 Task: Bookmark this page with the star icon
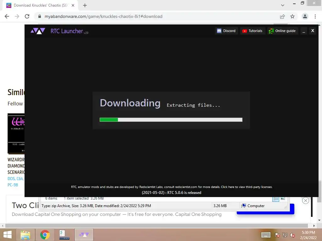pyautogui.click(x=292, y=16)
